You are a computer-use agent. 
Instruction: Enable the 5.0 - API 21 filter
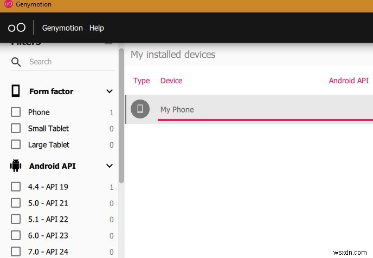tap(16, 203)
